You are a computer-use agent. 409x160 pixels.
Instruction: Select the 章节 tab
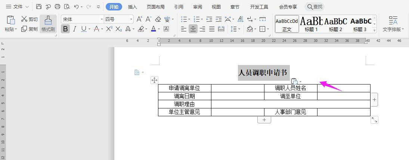coord(235,7)
